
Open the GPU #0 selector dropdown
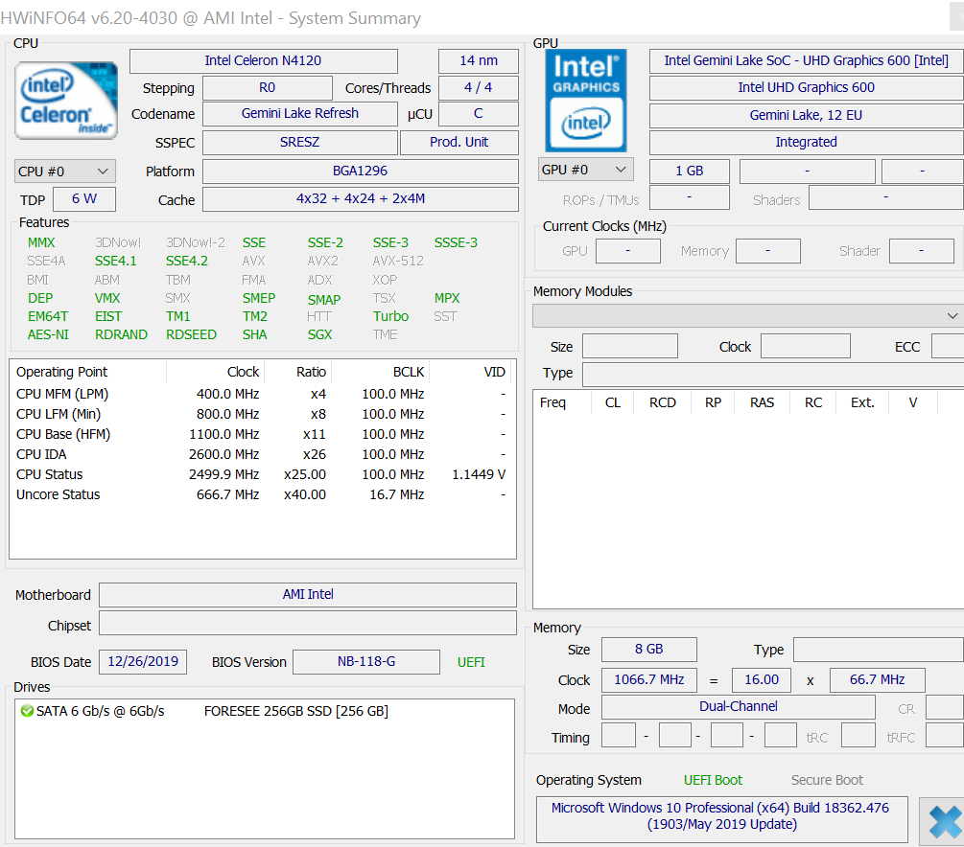pos(585,170)
